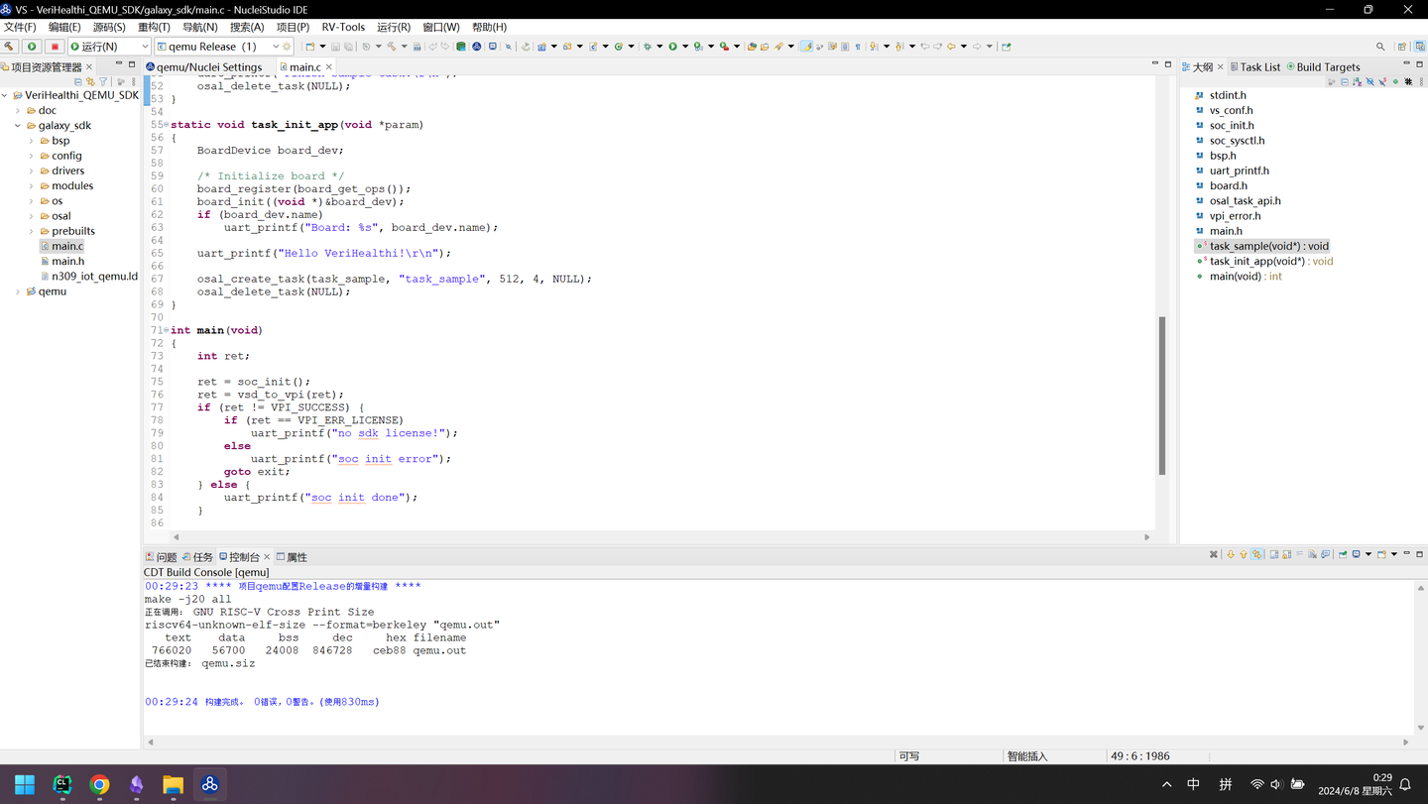
Task: Select the prebuilts folder
Action: point(73,231)
